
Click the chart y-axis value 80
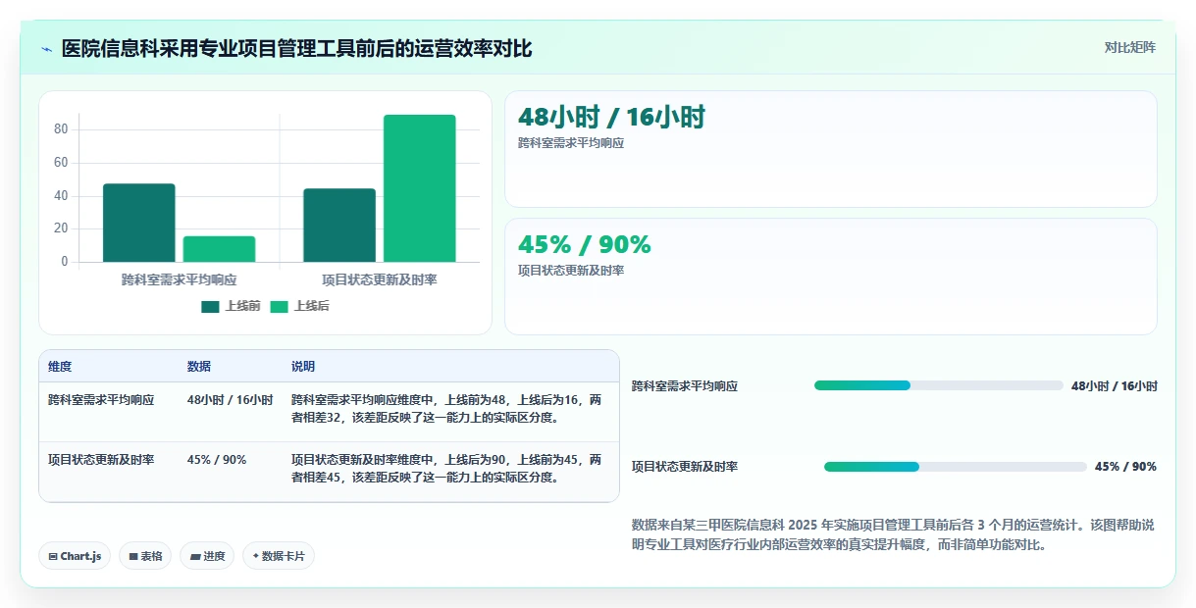[61, 129]
